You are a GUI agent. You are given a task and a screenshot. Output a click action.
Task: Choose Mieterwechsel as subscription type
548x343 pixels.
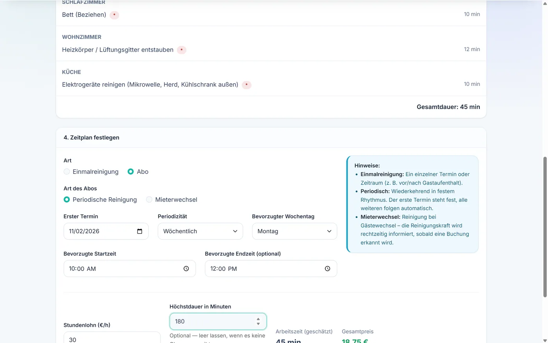point(149,200)
